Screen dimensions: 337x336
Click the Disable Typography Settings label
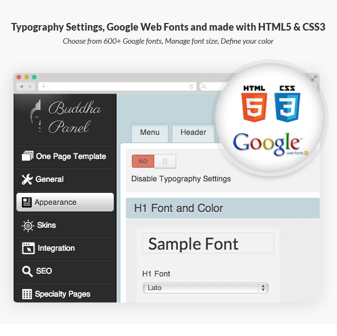point(181,179)
